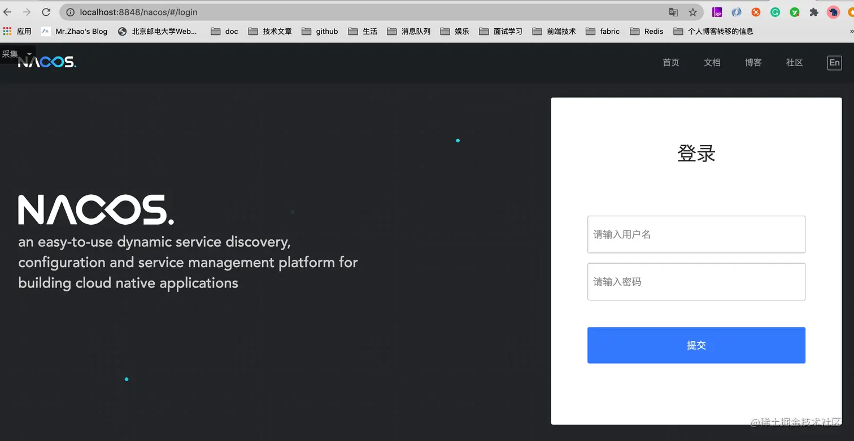854x441 pixels.
Task: Reload the page with the refresh icon
Action: pyautogui.click(x=46, y=12)
